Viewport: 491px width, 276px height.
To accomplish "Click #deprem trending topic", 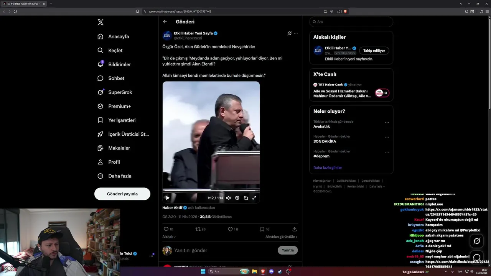I will click(x=321, y=156).
